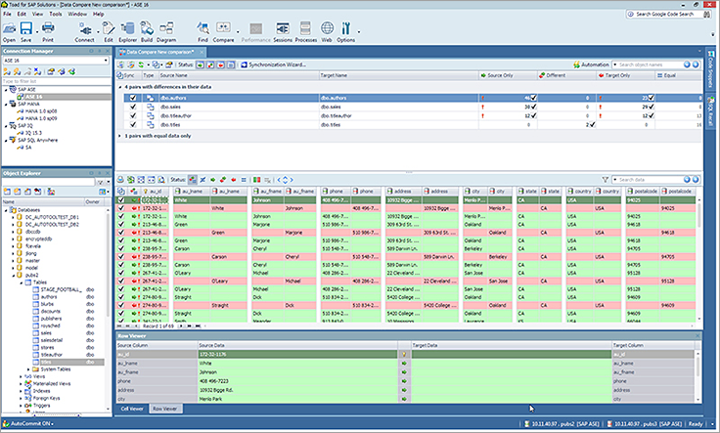Toggle checkbox of first data row White

(x=121, y=200)
